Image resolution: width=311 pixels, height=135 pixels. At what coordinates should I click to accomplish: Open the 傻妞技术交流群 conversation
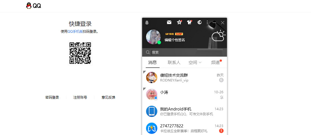(184, 77)
